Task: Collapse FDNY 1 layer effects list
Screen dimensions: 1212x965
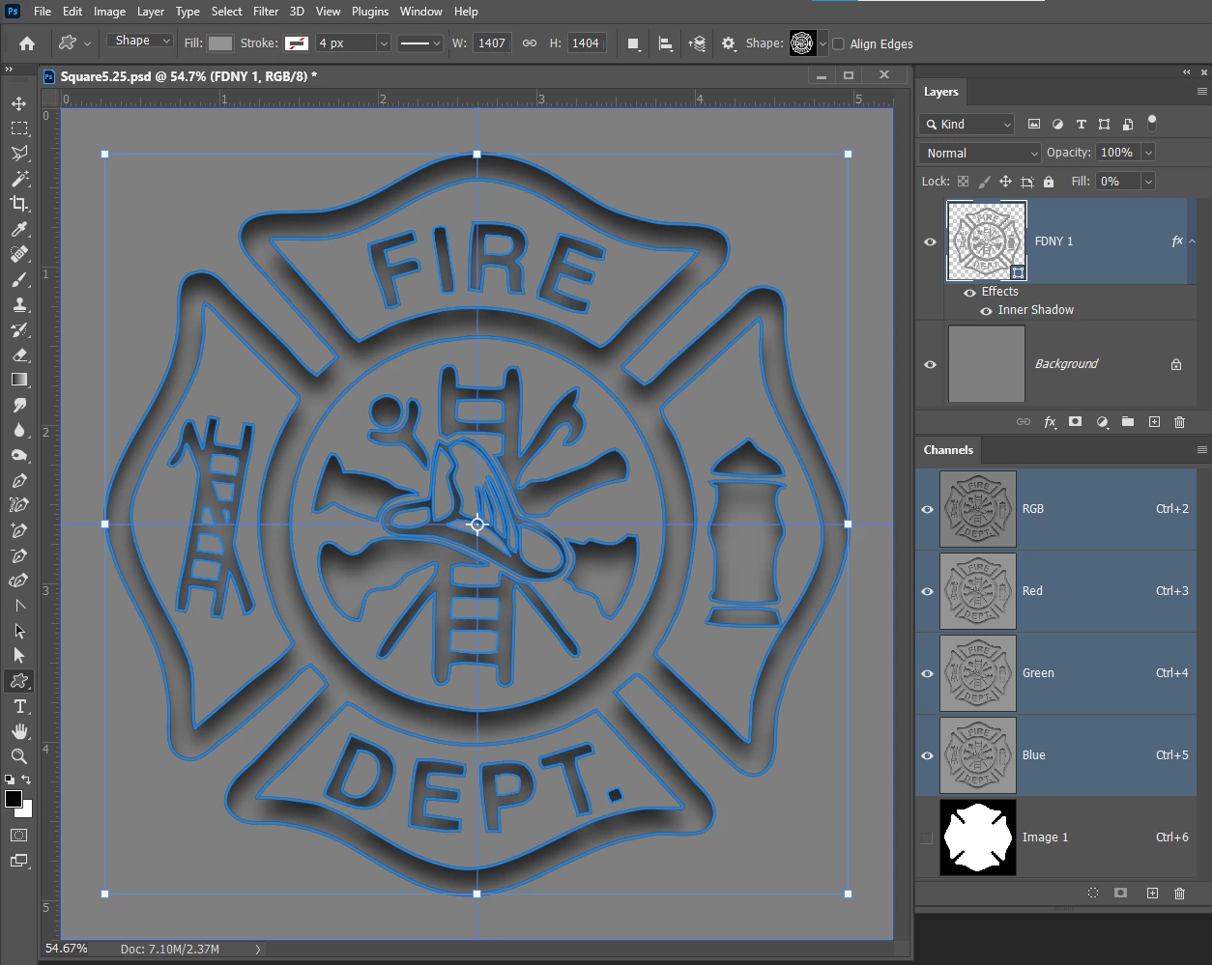Action: click(1192, 241)
